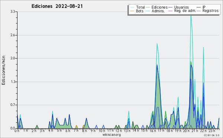The width and height of the screenshot is (223, 138).
Task: Click the magenta Reg. de adm. legend line
Action: [x=170, y=11]
